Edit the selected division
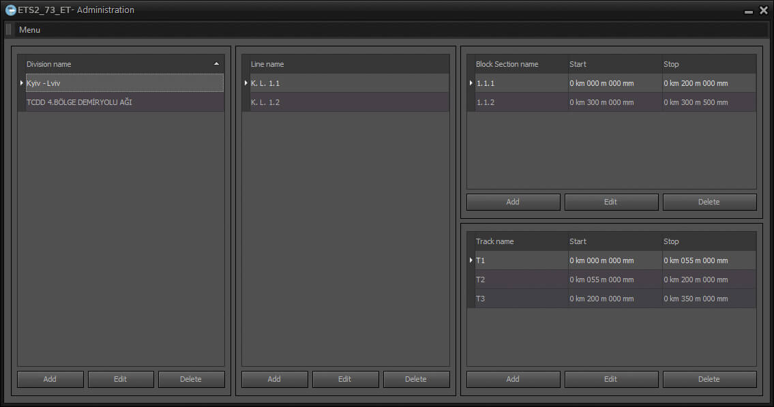Viewport: 774px width, 407px height. pos(121,379)
